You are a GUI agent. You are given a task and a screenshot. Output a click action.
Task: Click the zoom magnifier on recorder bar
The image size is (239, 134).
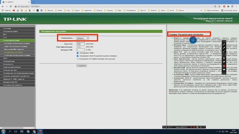(x=169, y=127)
